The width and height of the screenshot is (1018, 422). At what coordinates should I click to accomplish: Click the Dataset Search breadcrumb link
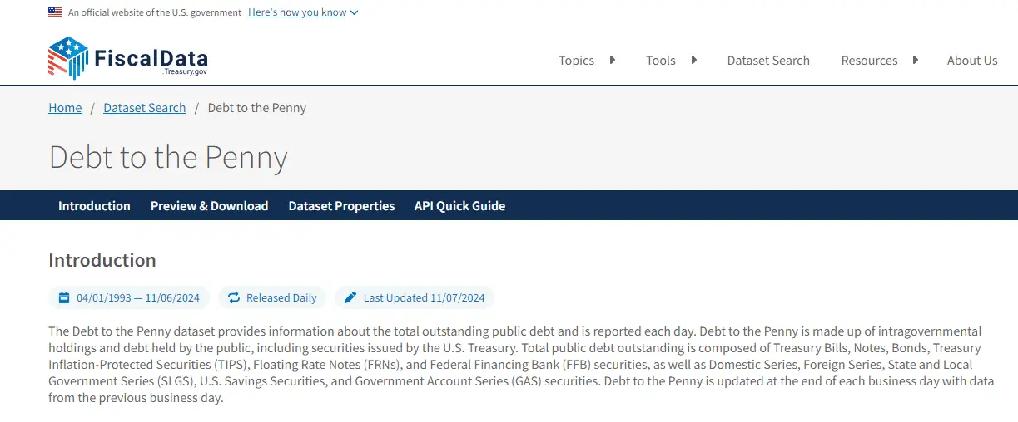coord(144,108)
